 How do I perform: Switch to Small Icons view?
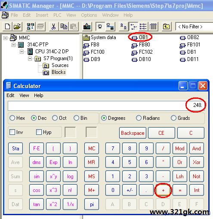tap(133, 27)
